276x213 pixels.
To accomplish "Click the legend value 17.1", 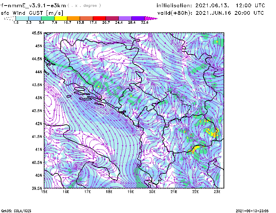I will tap(93, 22).
